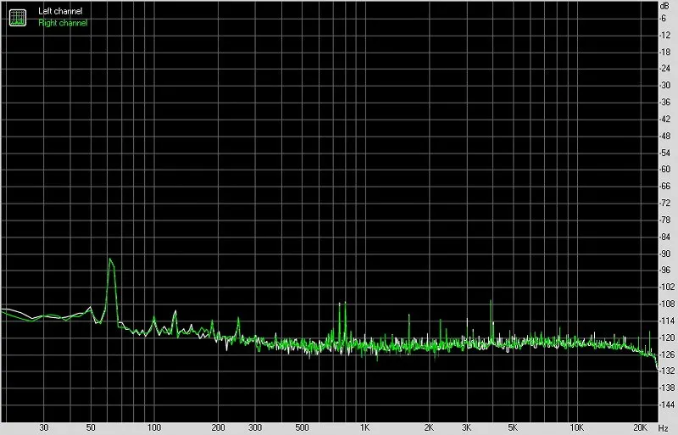Click the '-36' dB axis value
Image resolution: width=678 pixels, height=435 pixels.
[x=665, y=103]
